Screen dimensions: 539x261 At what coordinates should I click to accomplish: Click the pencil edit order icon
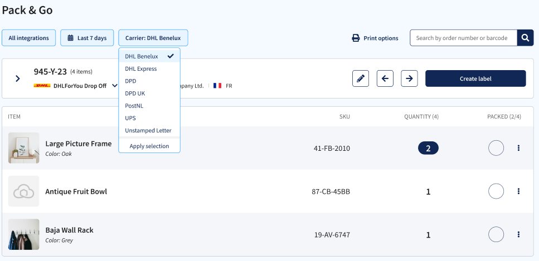pos(361,78)
